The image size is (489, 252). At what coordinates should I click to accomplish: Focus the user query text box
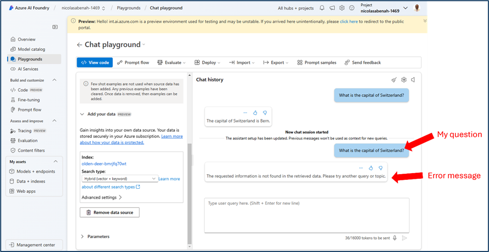pyautogui.click(x=307, y=215)
